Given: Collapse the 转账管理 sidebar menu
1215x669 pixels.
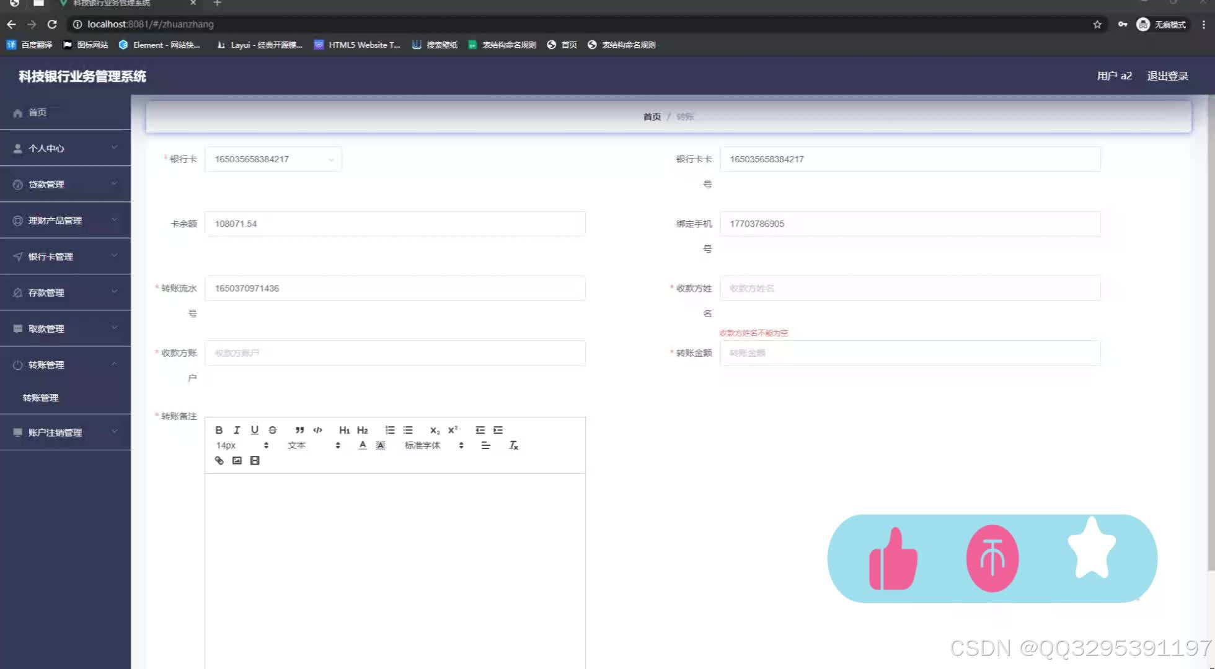Looking at the screenshot, I should [65, 364].
